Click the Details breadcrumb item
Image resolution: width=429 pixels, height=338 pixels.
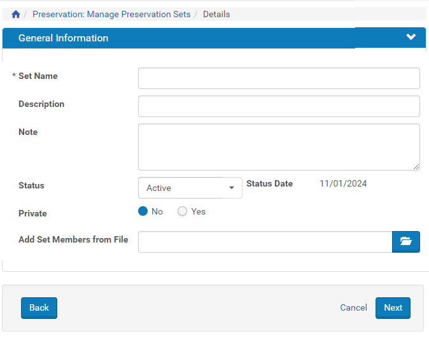point(216,14)
